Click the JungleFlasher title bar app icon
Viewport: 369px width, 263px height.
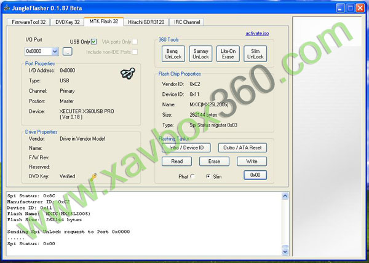7,8
